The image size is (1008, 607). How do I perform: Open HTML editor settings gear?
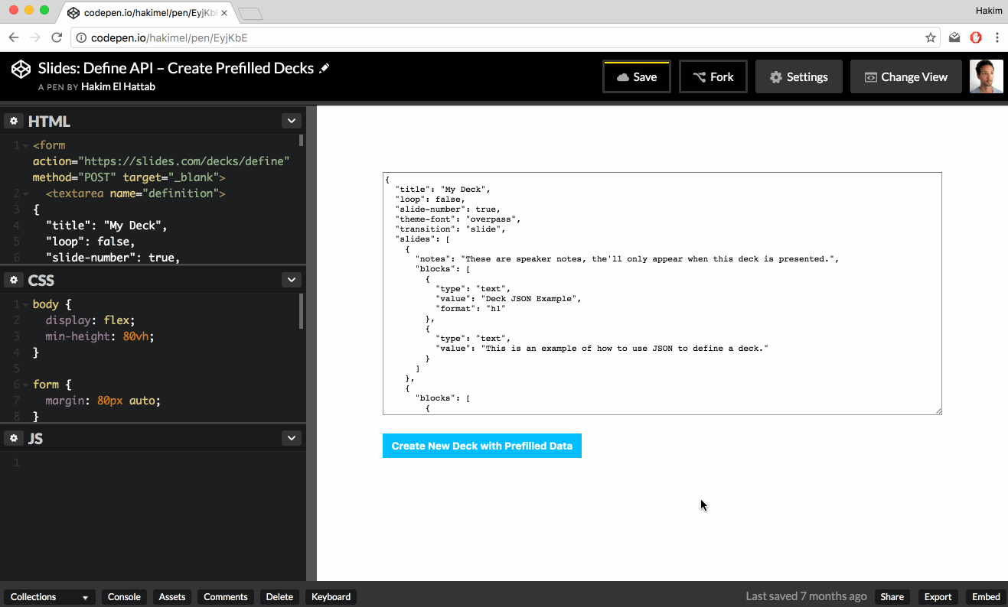point(14,122)
